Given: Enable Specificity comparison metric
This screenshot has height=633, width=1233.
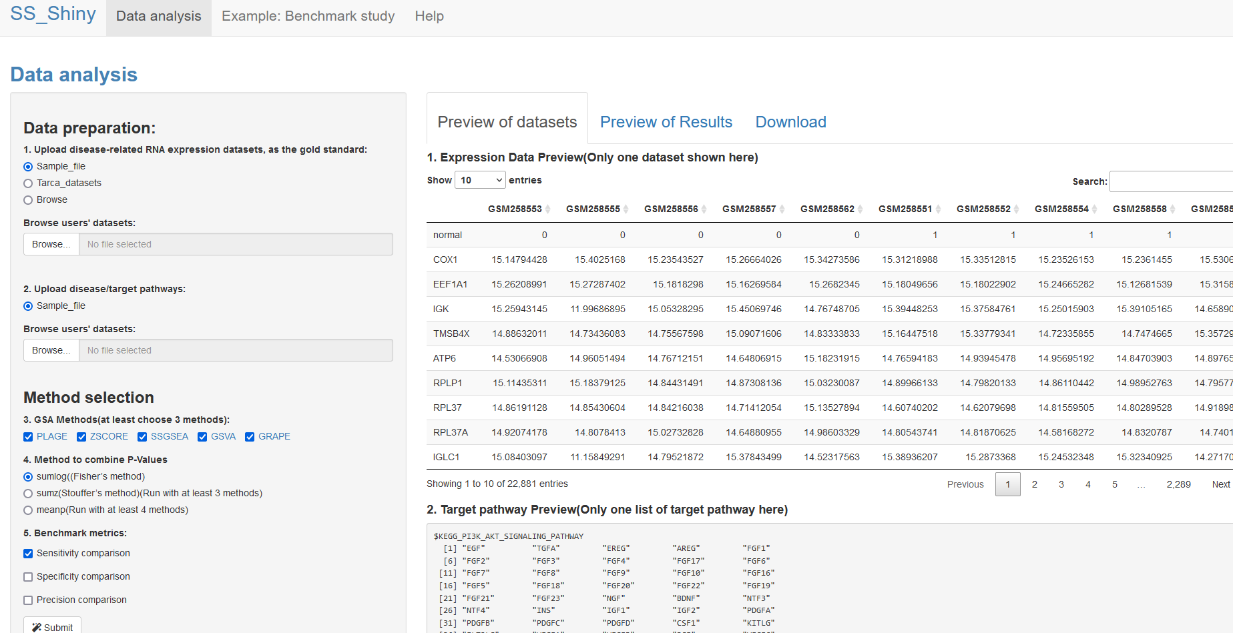Looking at the screenshot, I should [x=28, y=577].
